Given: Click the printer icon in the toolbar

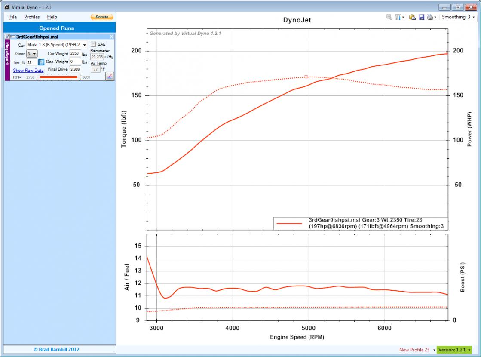Looking at the screenshot, I should 430,17.
